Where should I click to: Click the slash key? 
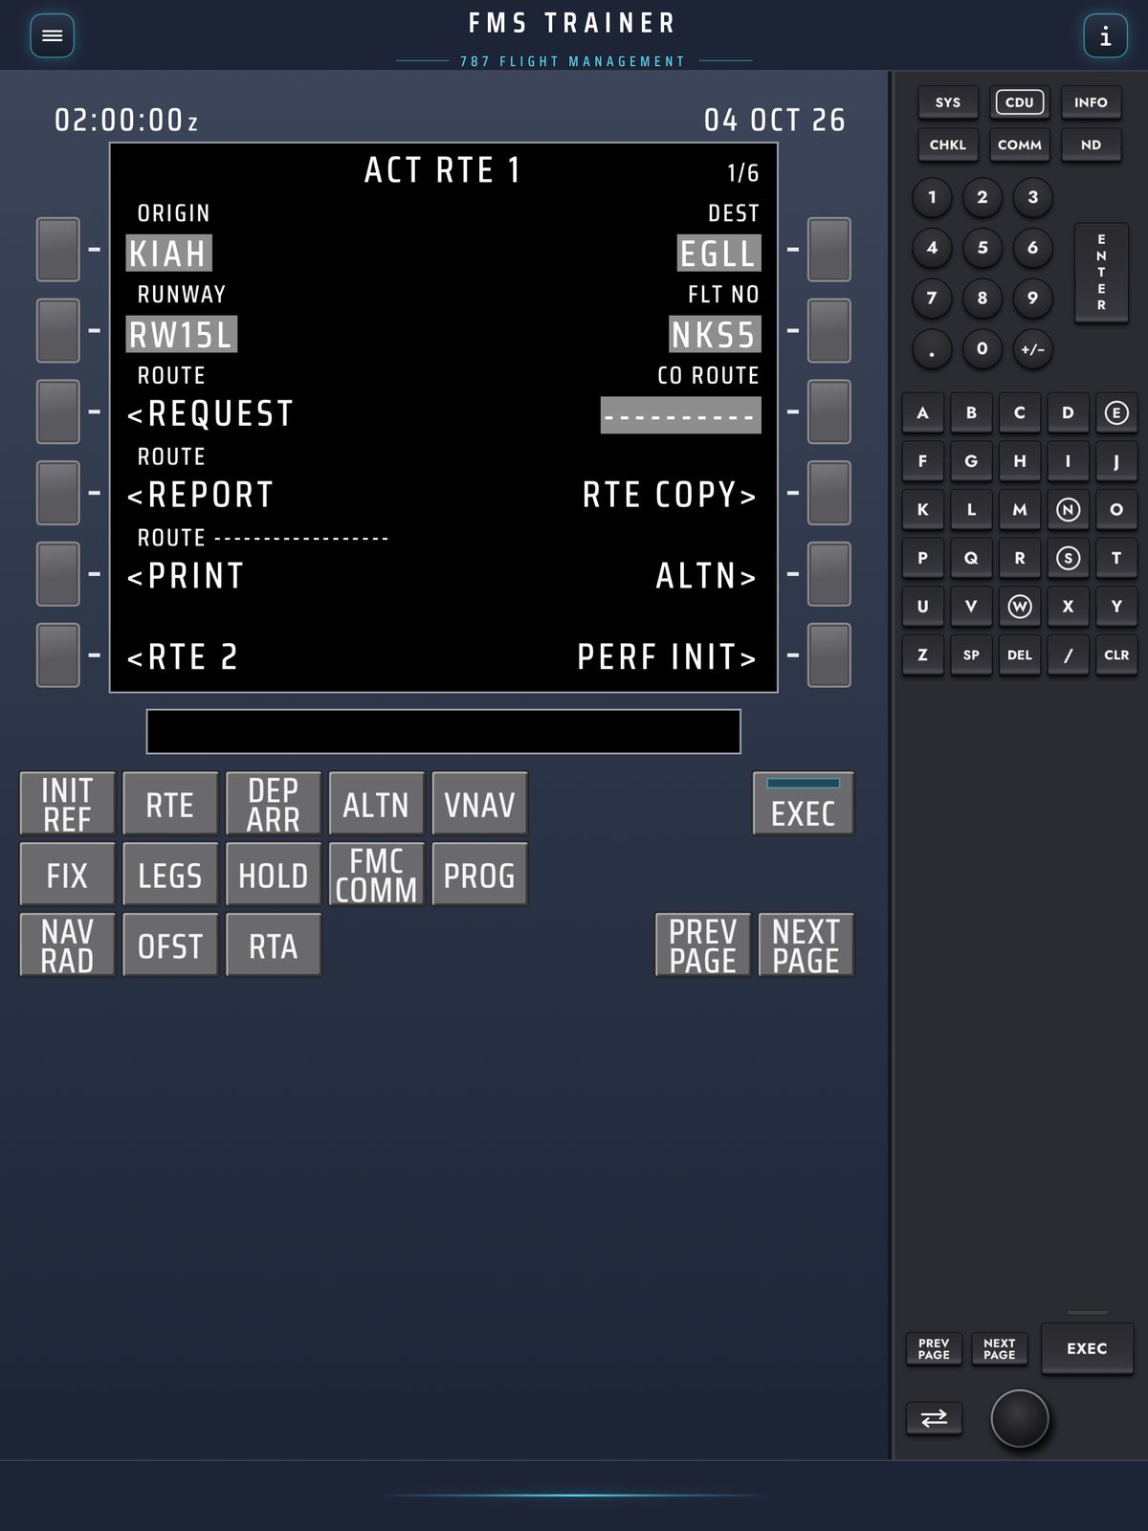[x=1068, y=655]
